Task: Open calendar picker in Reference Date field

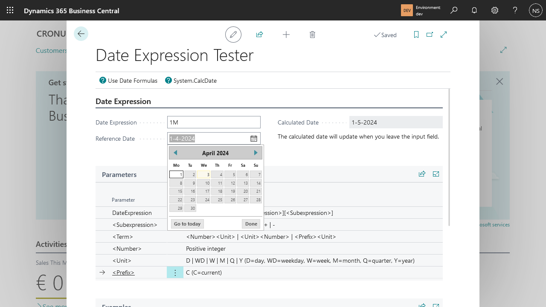Action: 254,139
